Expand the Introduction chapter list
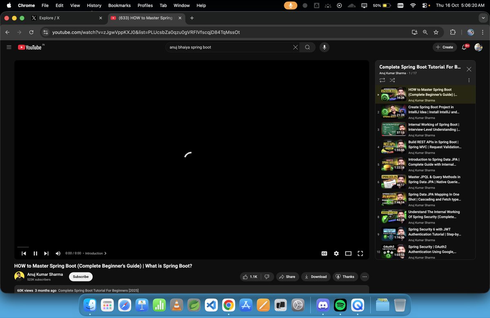The height and width of the screenshot is (318, 490). (96, 253)
